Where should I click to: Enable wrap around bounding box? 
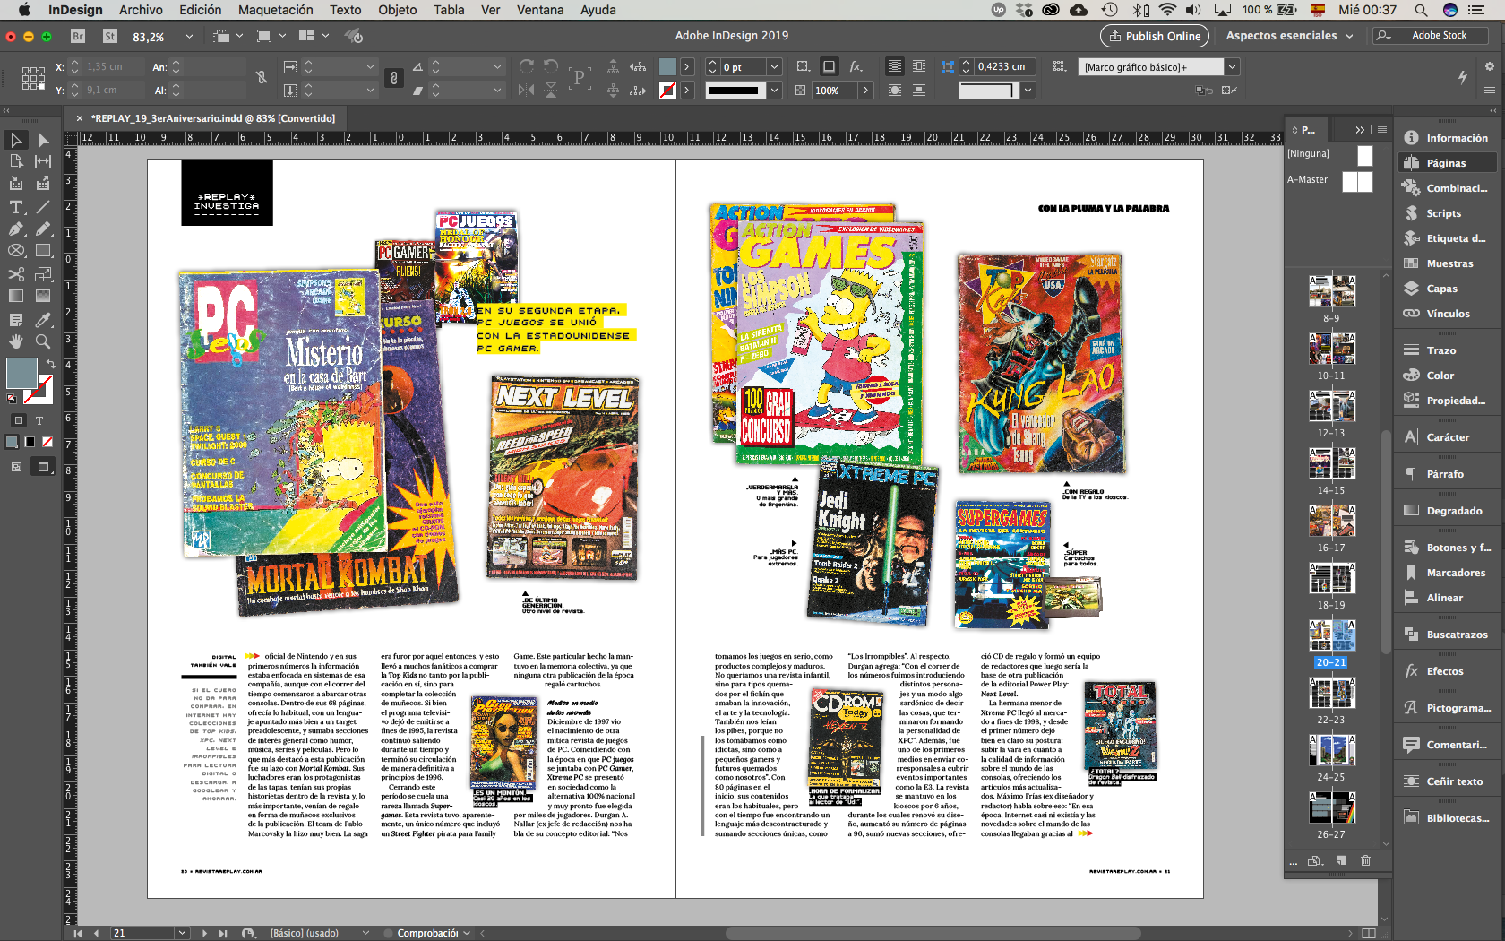pos(919,66)
